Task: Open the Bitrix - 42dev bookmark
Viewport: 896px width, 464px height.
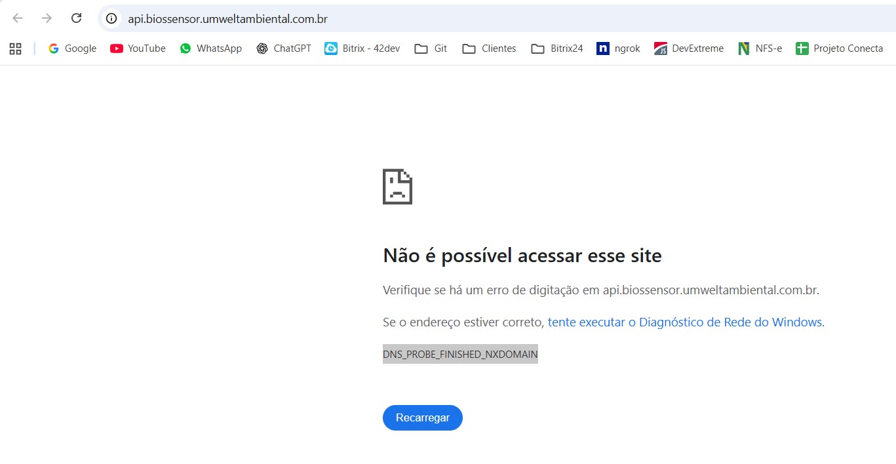Action: tap(362, 48)
